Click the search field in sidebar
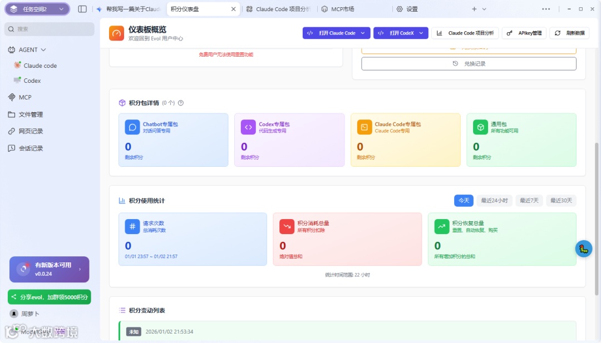 click(x=50, y=29)
